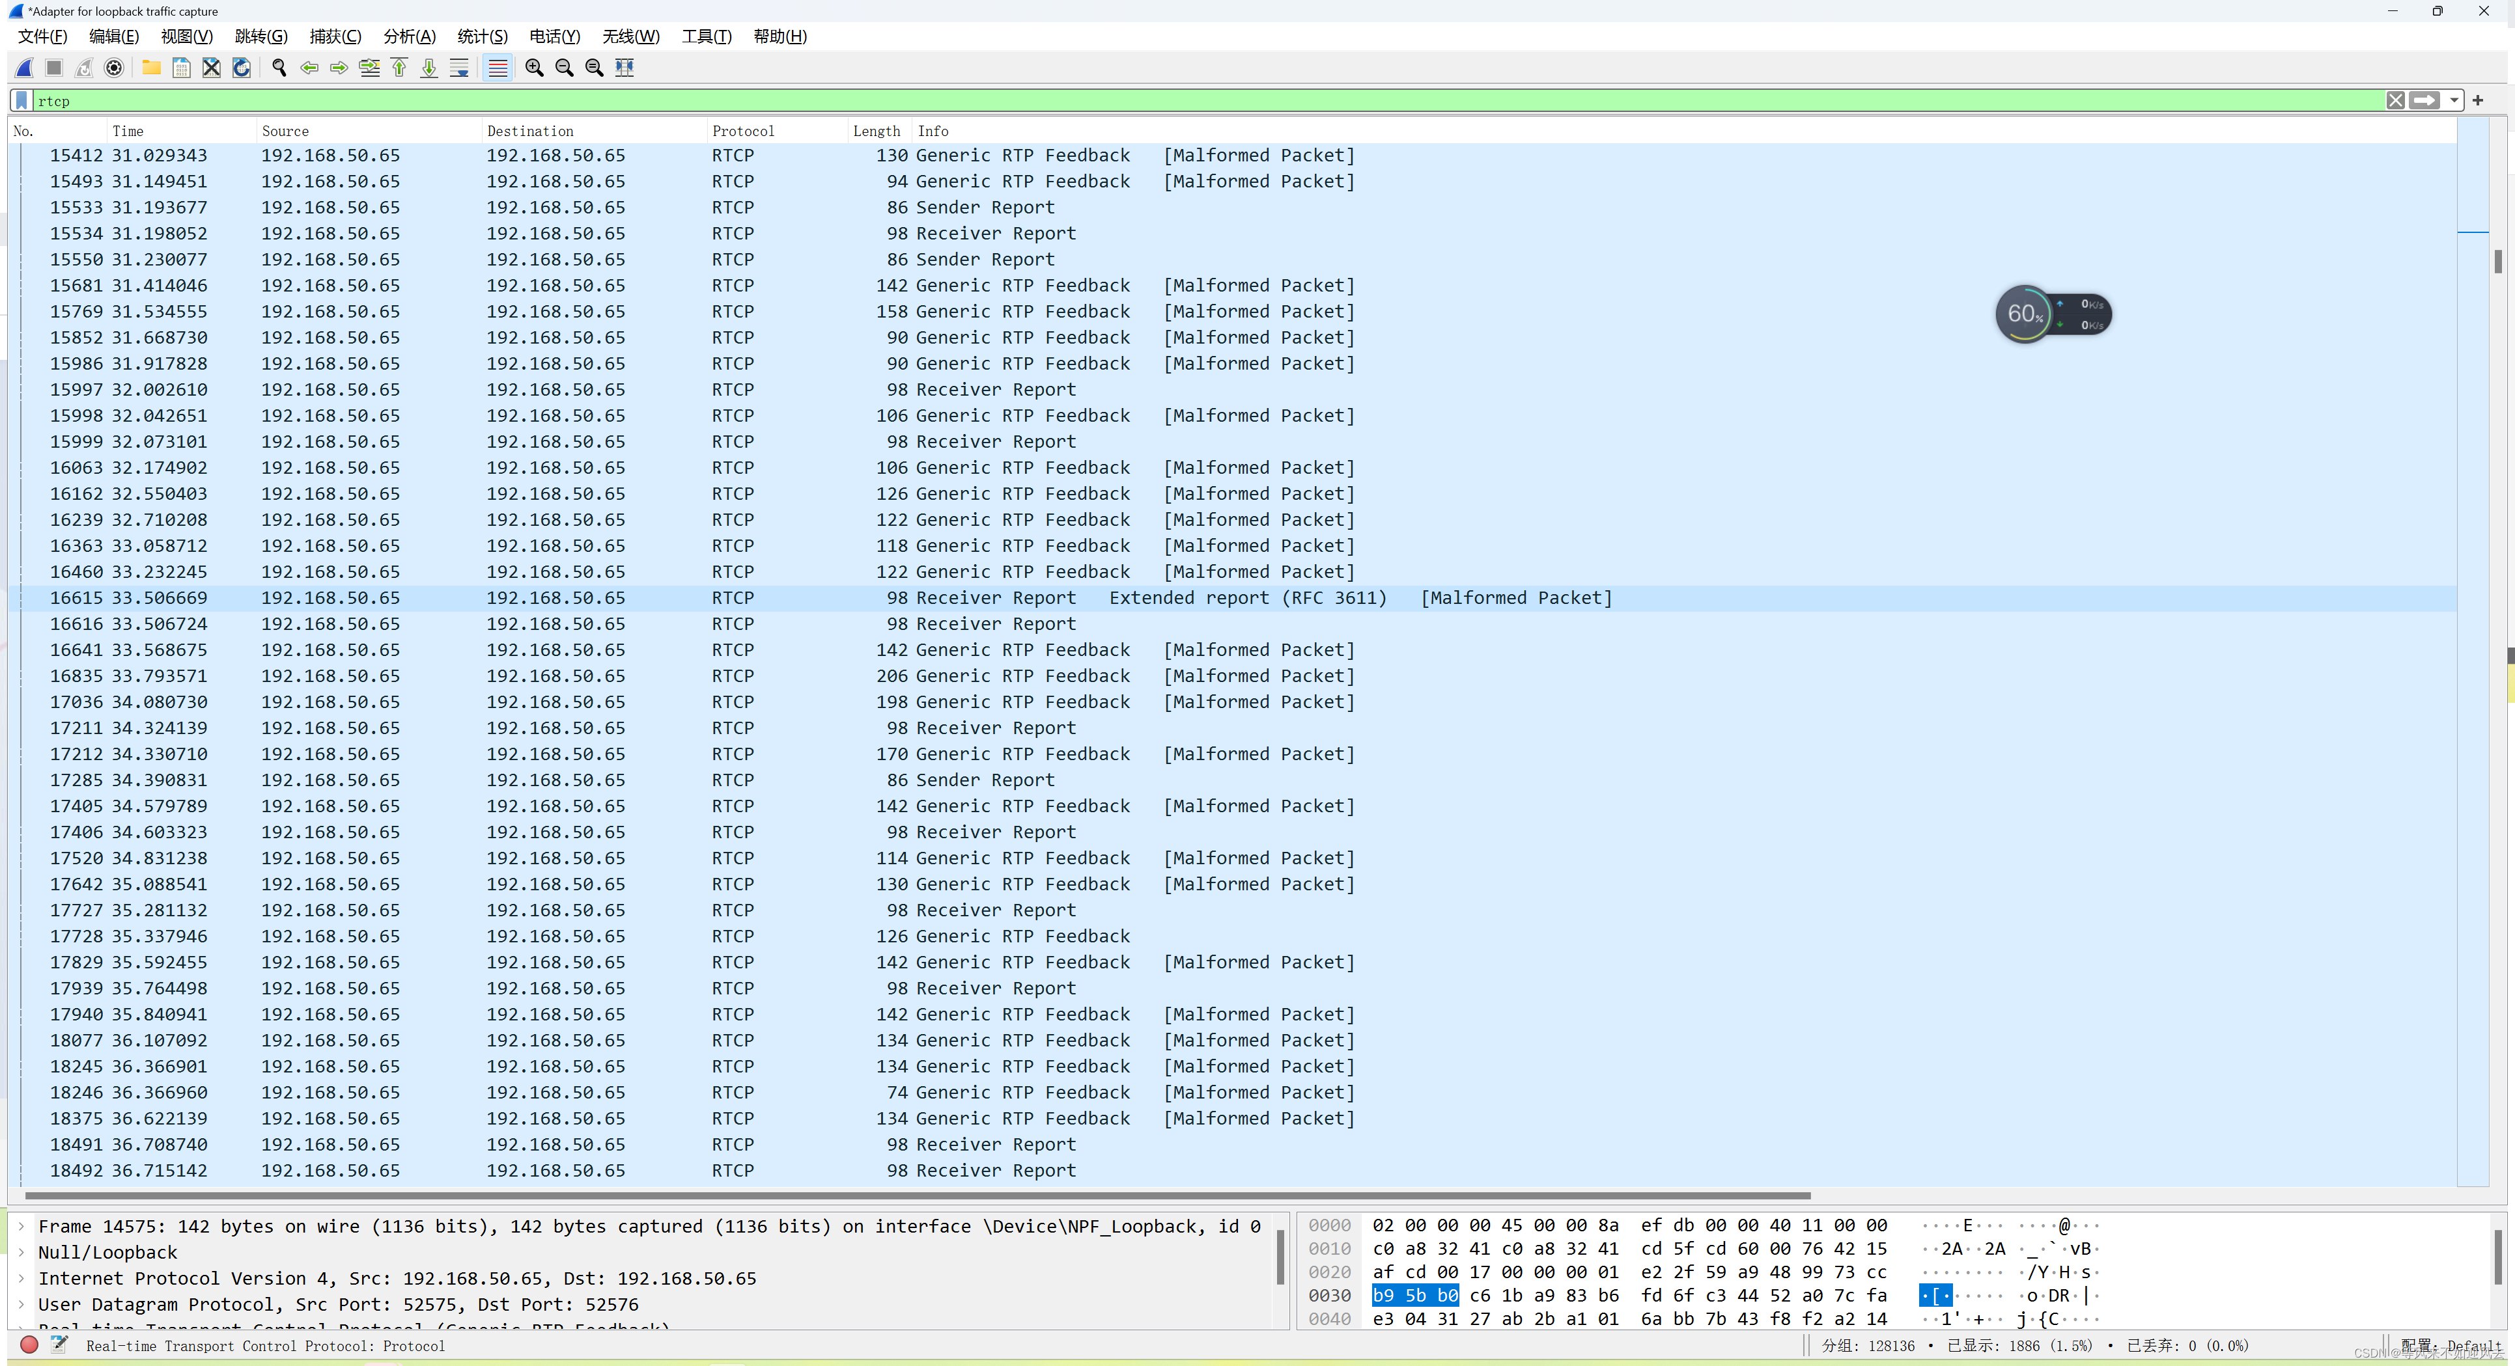Open capture options gear icon
The height and width of the screenshot is (1366, 2515).
tap(114, 67)
